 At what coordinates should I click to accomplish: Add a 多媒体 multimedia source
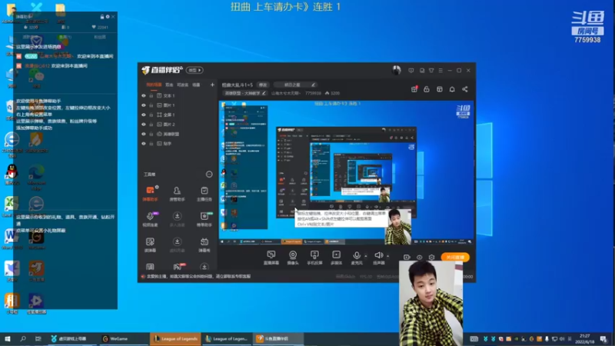tap(337, 258)
